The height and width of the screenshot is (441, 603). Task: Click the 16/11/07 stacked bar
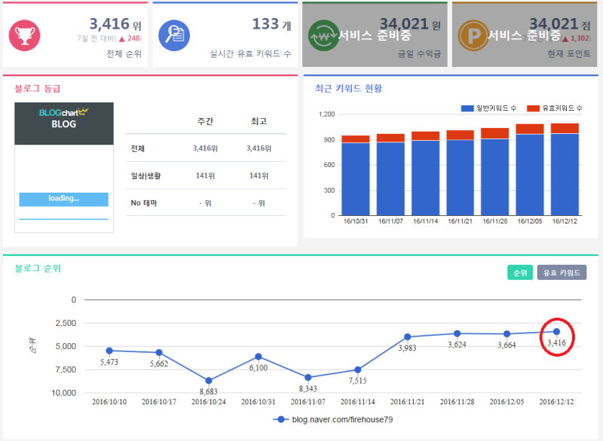pos(390,175)
